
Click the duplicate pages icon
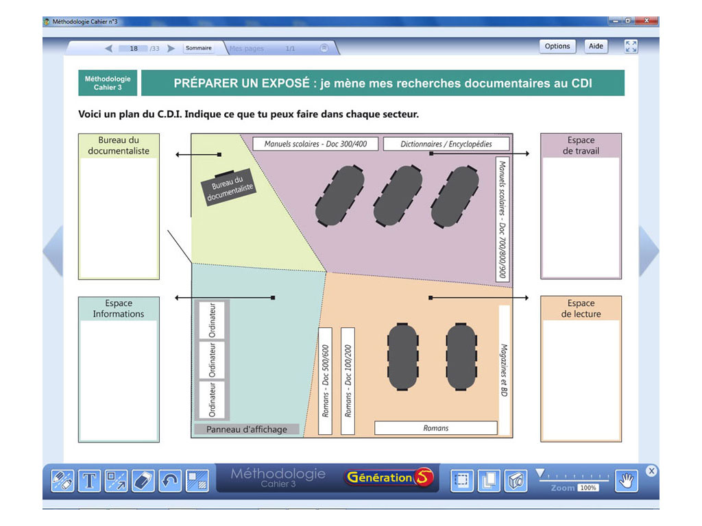[x=489, y=481]
